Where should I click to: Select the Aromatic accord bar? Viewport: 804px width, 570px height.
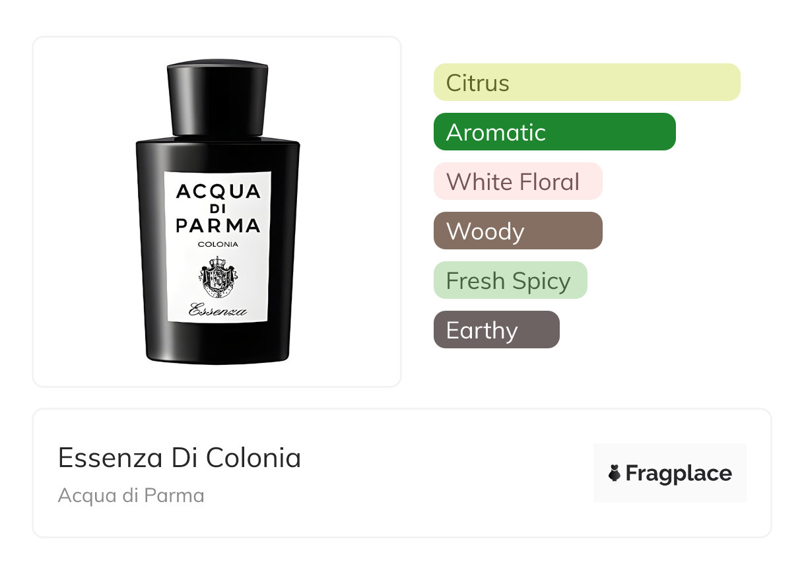point(554,132)
